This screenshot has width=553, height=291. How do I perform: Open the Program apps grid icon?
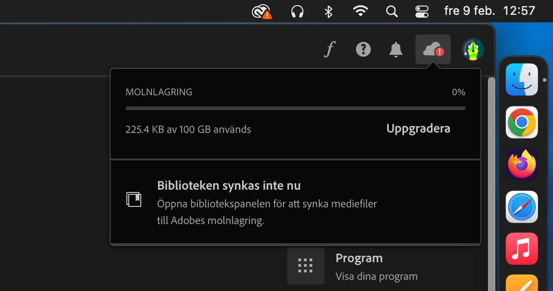click(x=305, y=265)
